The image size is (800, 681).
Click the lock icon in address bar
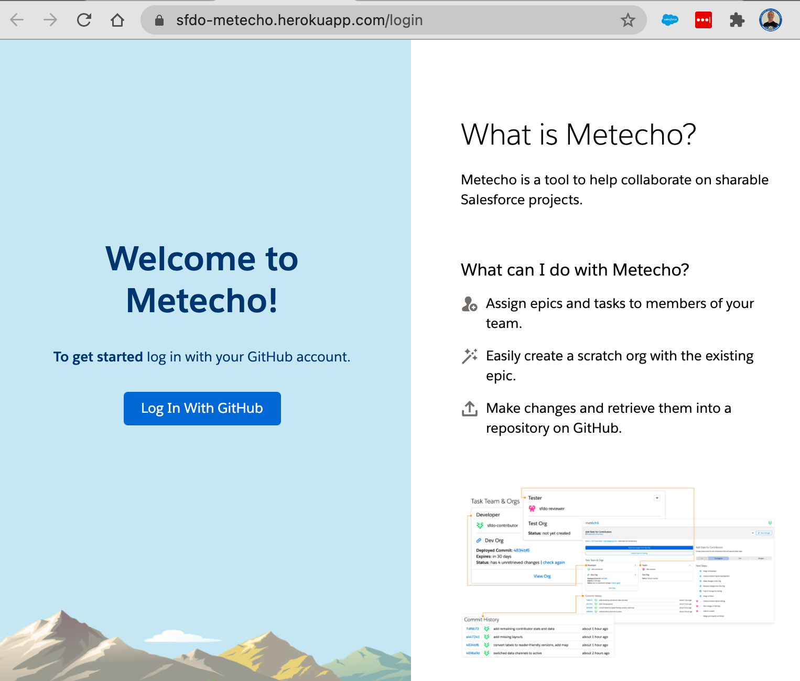(x=159, y=20)
